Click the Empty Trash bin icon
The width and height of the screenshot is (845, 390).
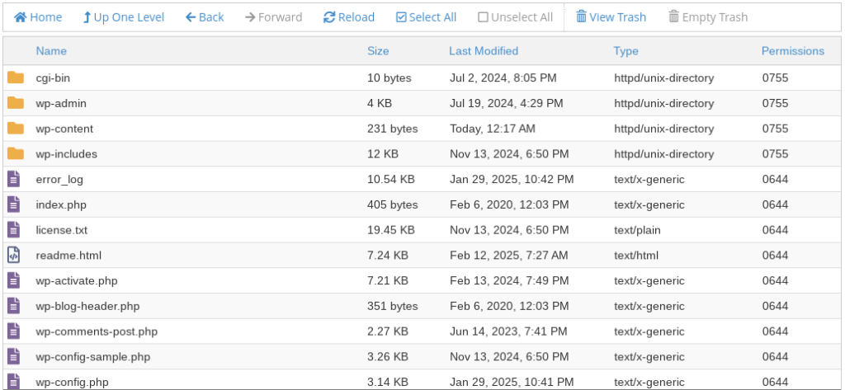tap(673, 16)
